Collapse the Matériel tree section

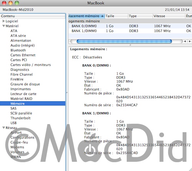point(4,26)
